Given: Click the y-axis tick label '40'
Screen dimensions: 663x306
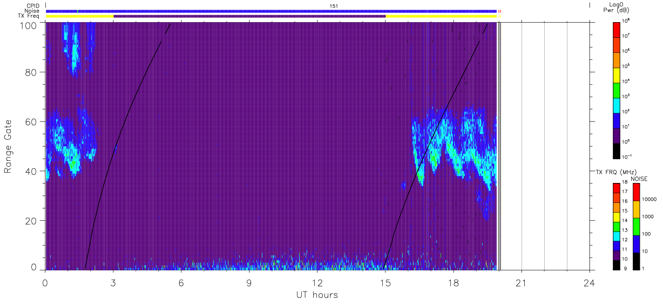Looking at the screenshot, I should (31, 171).
